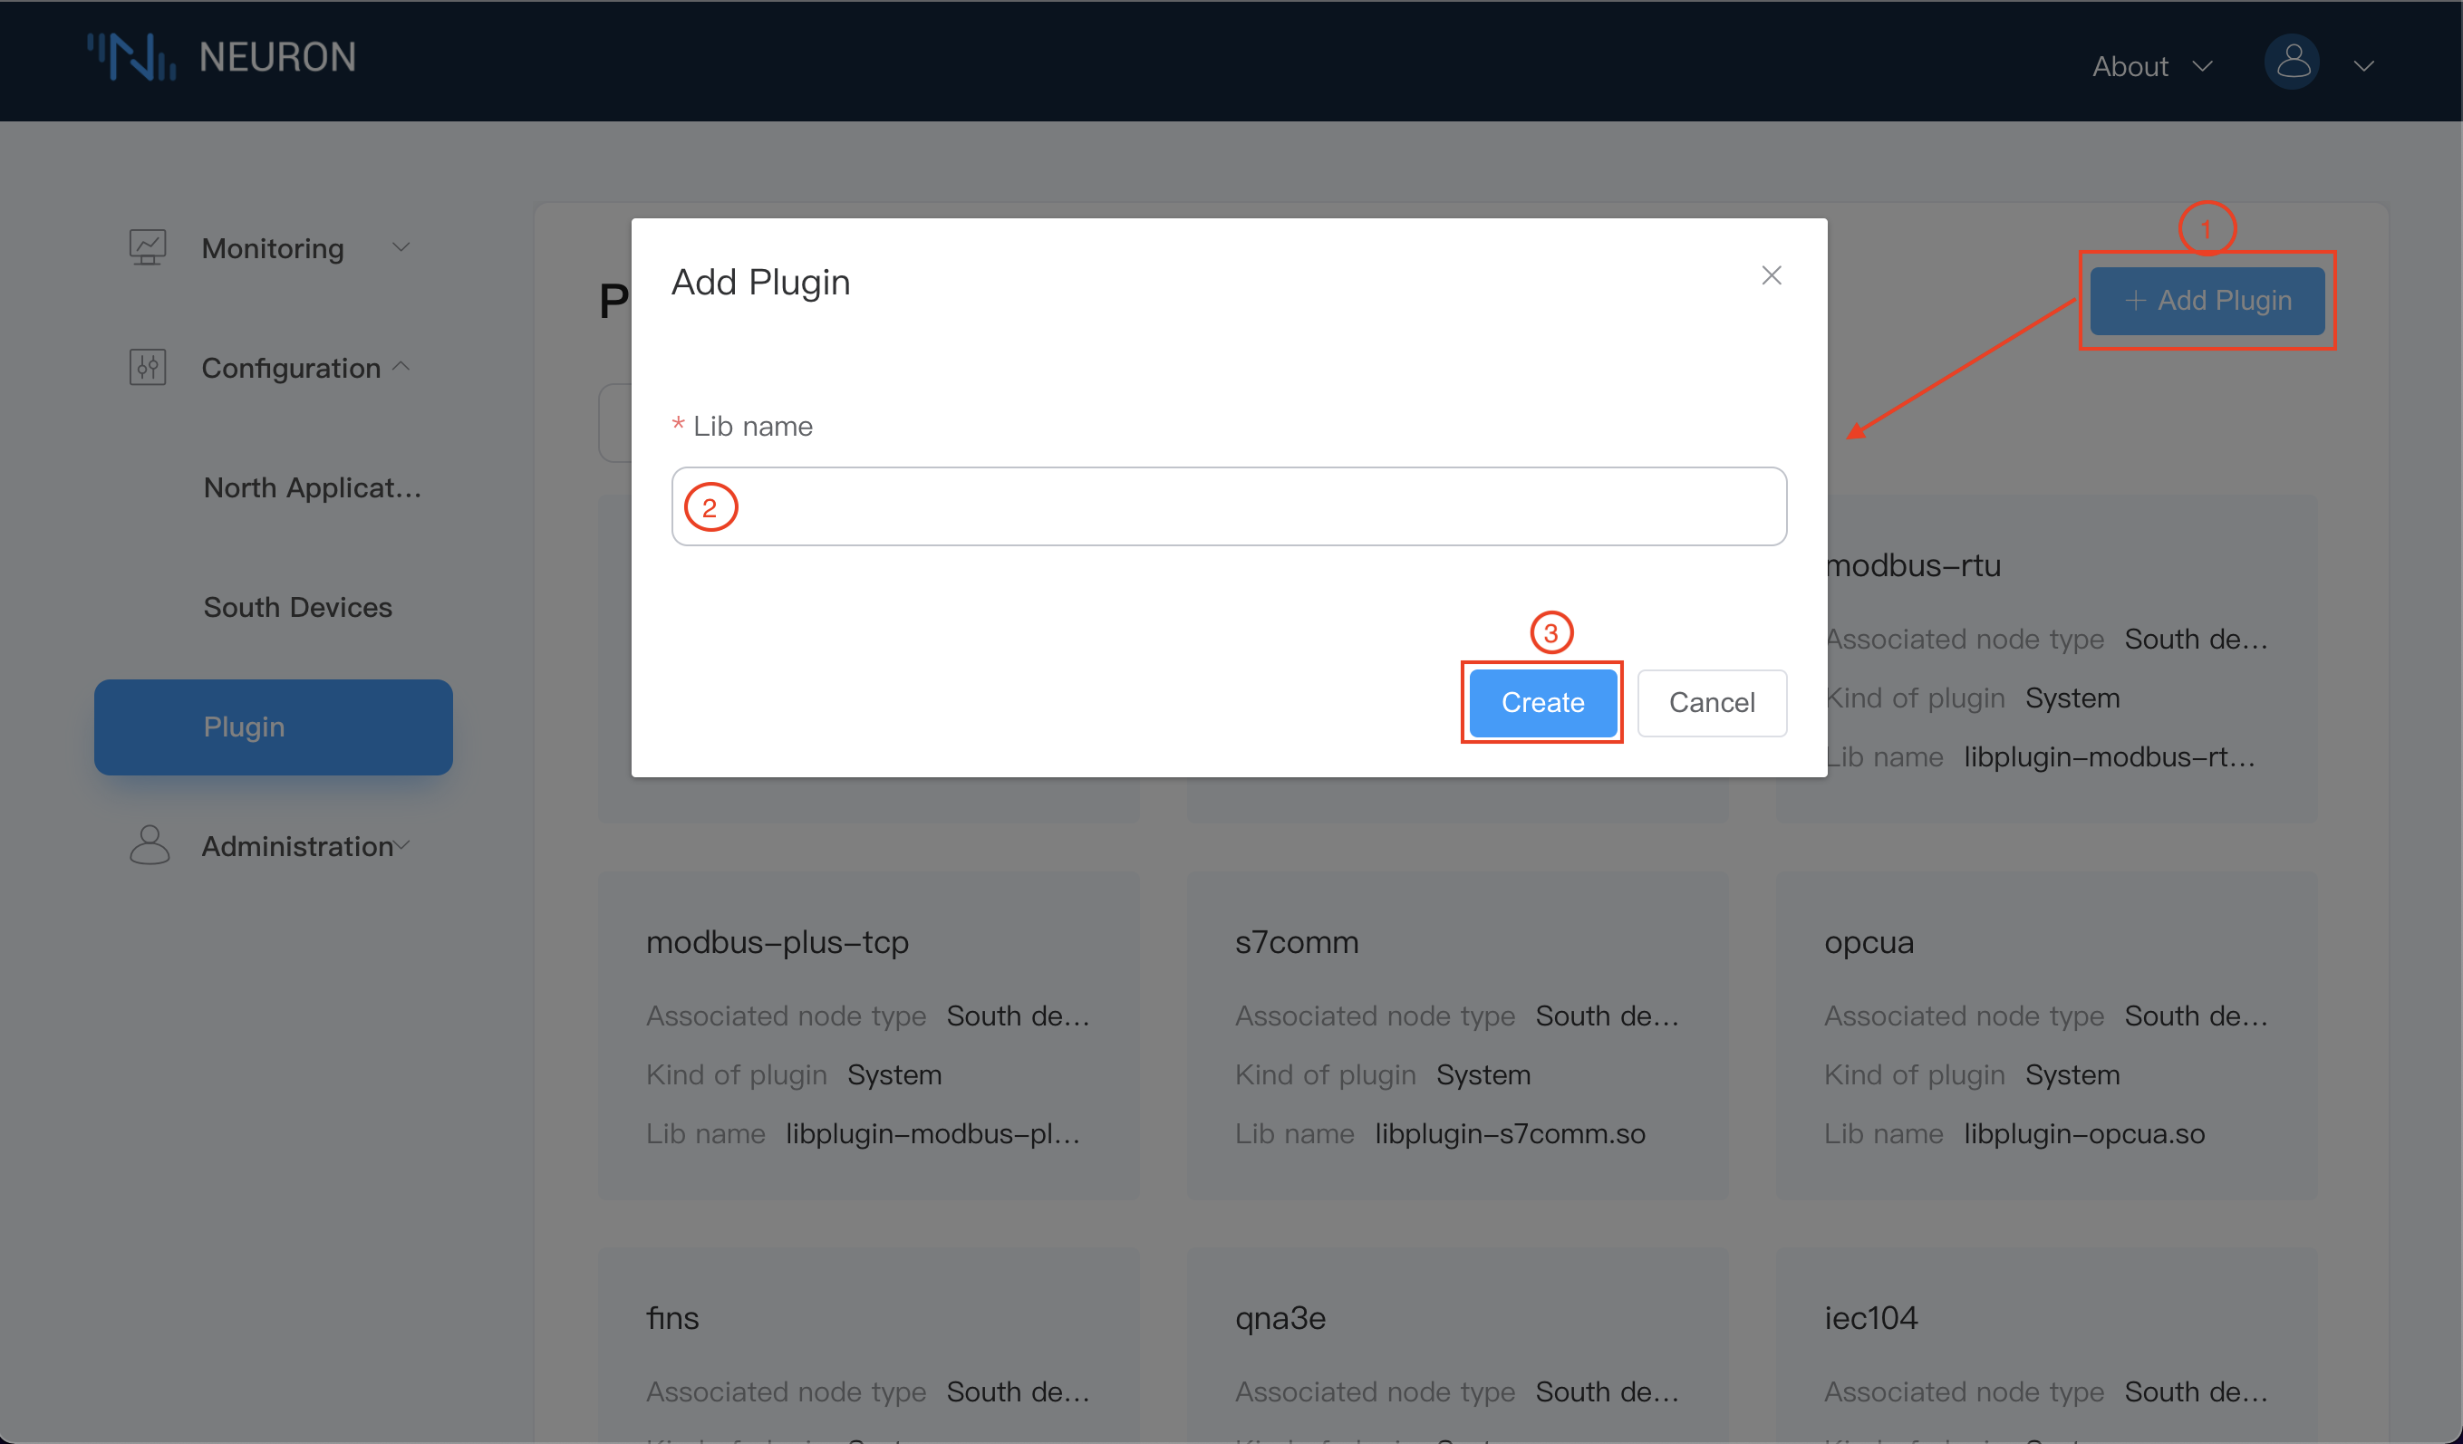2463x1444 pixels.
Task: Click the NEURON brand text
Action: tap(277, 58)
